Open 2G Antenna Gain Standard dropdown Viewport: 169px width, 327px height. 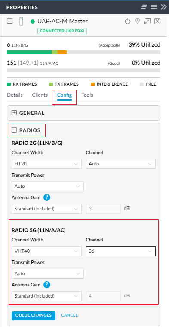pos(46,209)
